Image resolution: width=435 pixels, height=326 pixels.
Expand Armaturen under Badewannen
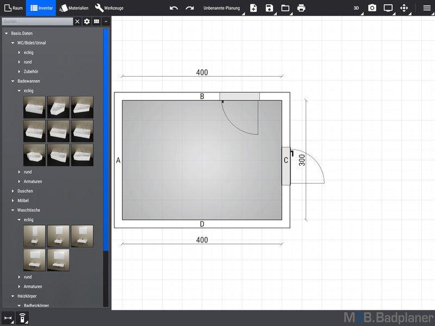click(x=19, y=181)
